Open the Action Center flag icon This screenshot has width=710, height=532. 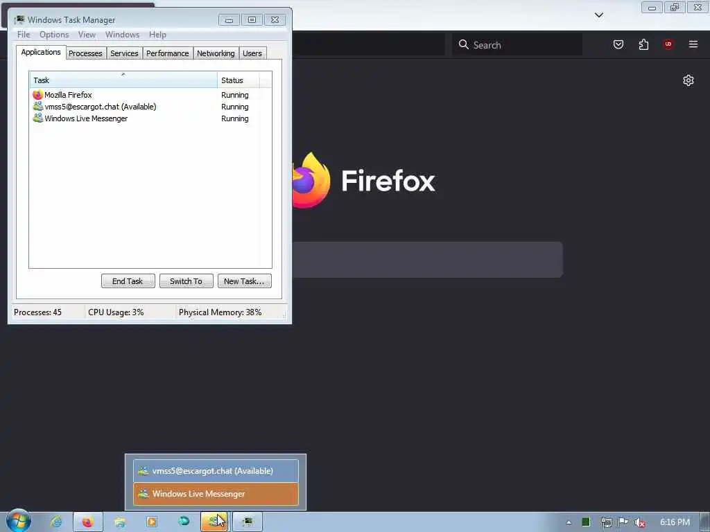(623, 522)
